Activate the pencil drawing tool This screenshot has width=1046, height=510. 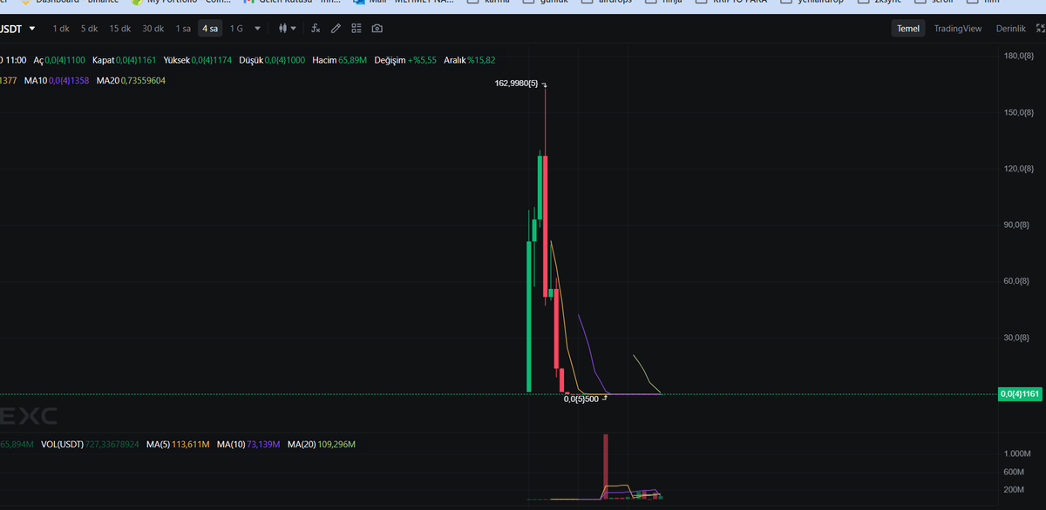point(336,29)
